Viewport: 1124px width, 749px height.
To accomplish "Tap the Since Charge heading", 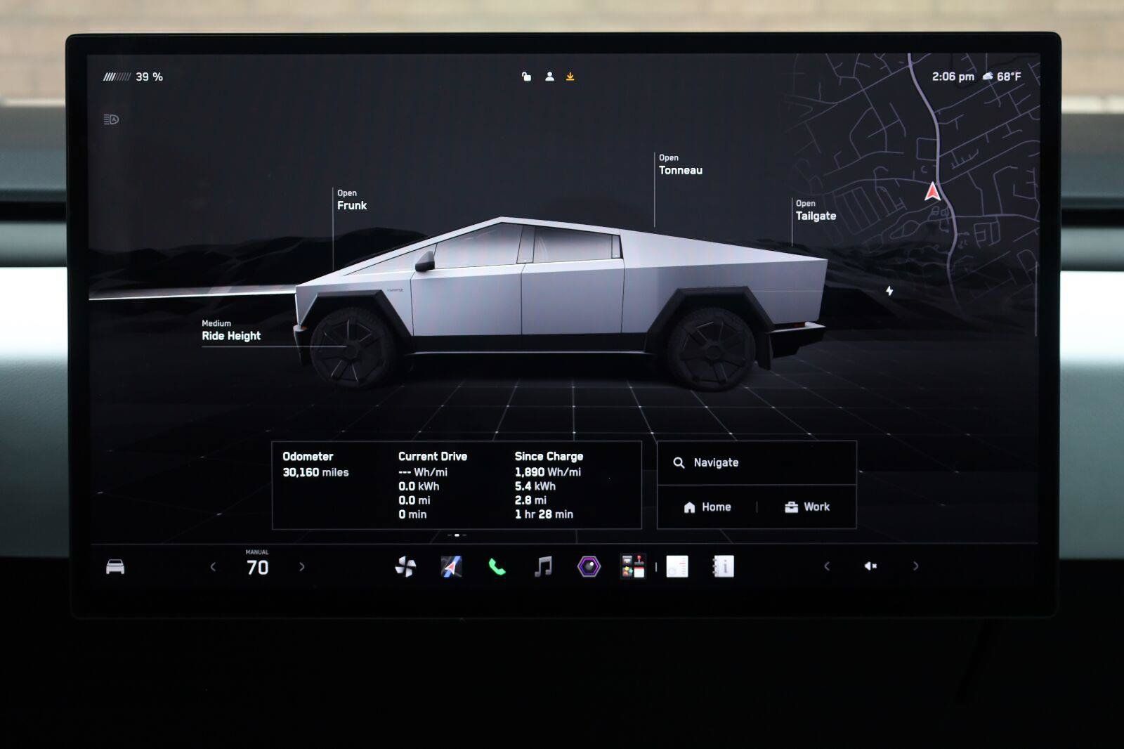I will pos(549,456).
